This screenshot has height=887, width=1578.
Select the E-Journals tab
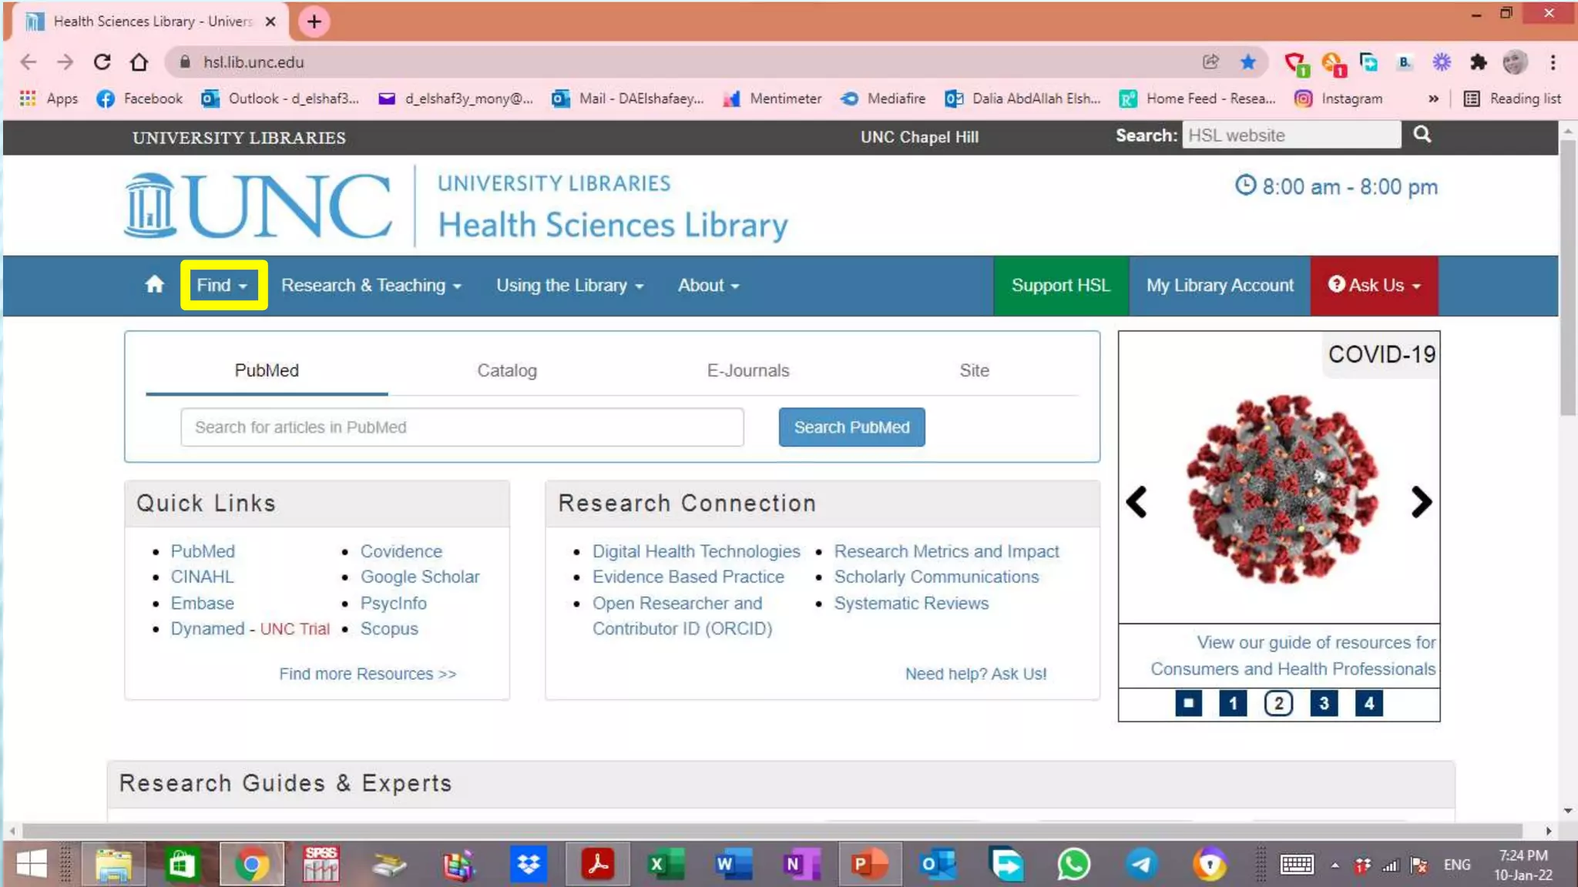(747, 370)
